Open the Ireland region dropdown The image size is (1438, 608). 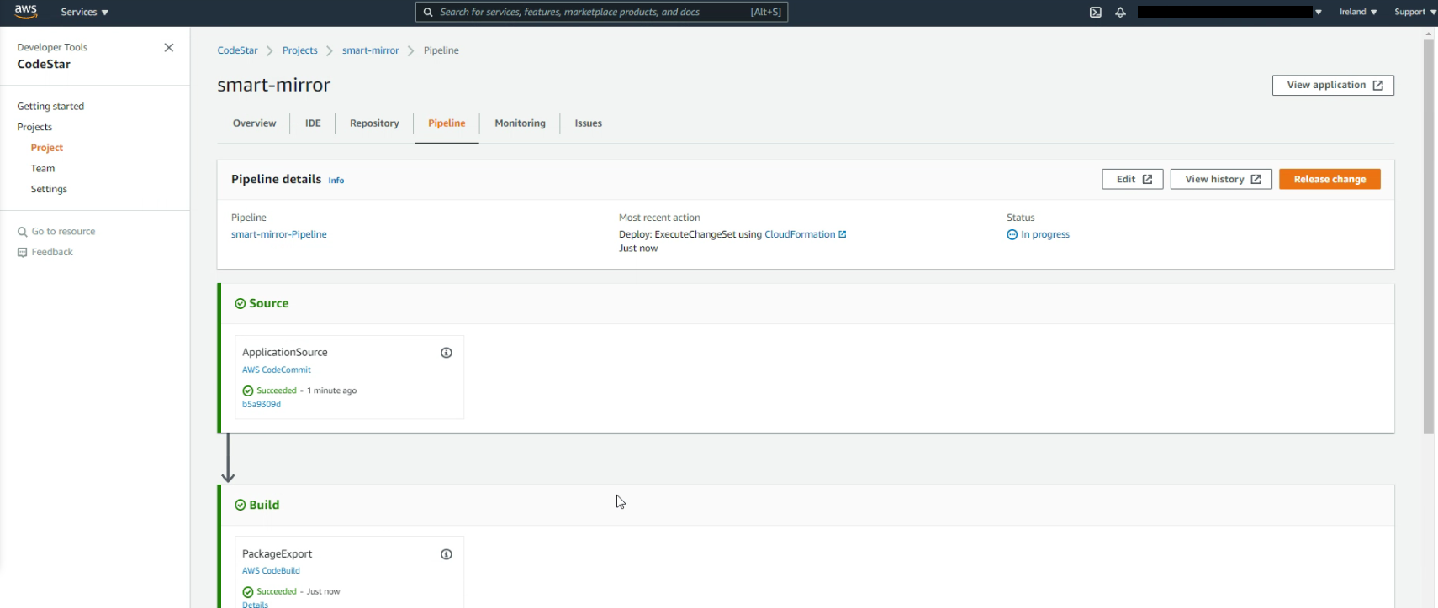(x=1358, y=12)
